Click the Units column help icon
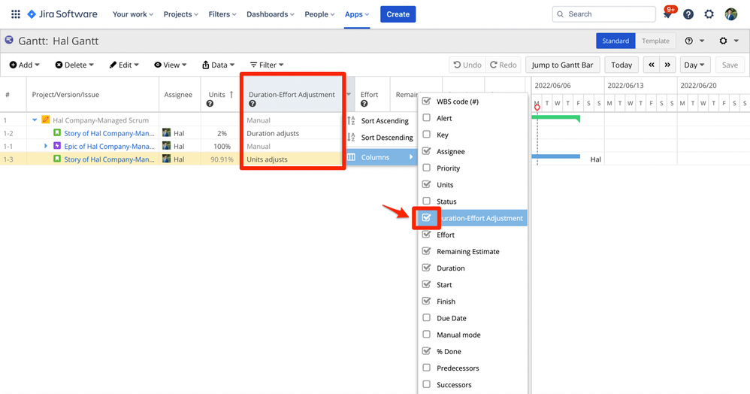Viewport: 750px width, 394px height. [x=210, y=104]
